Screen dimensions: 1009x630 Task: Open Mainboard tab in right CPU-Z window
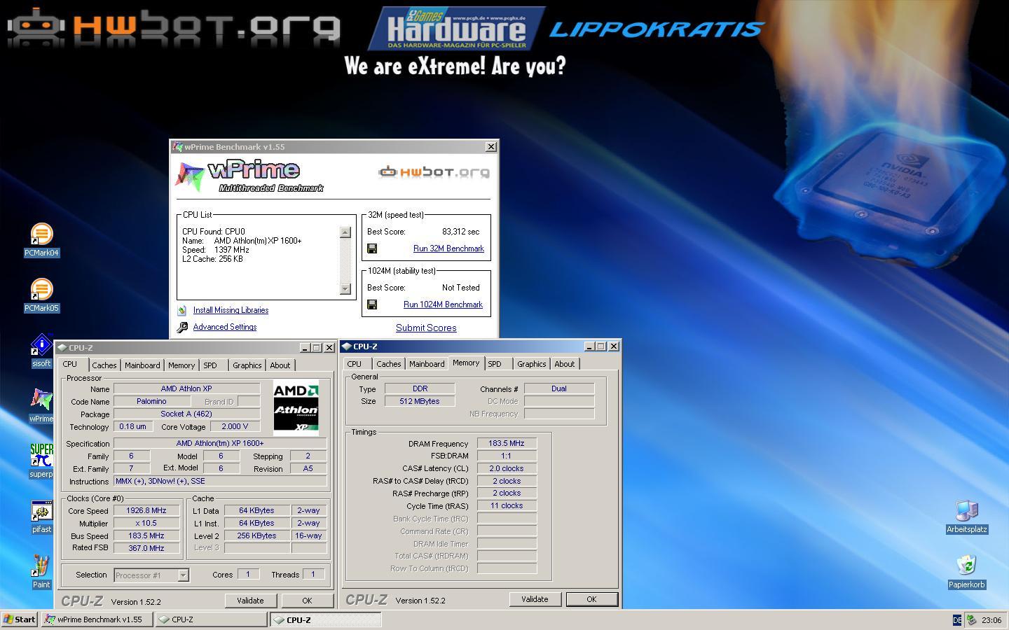point(427,364)
